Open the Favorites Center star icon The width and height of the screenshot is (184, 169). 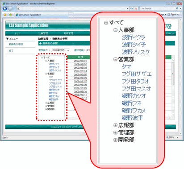pos(5,15)
